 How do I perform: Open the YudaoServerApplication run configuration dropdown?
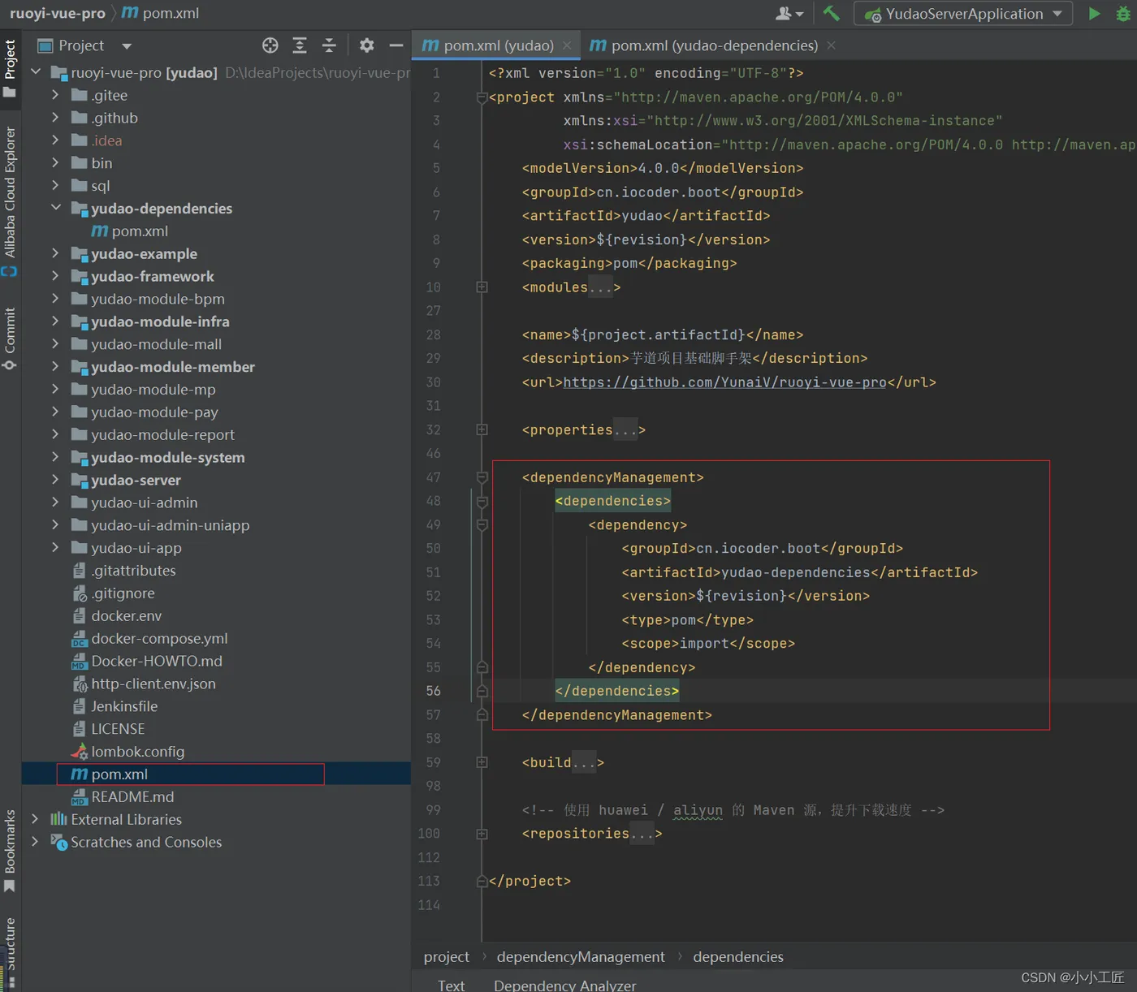click(x=964, y=14)
